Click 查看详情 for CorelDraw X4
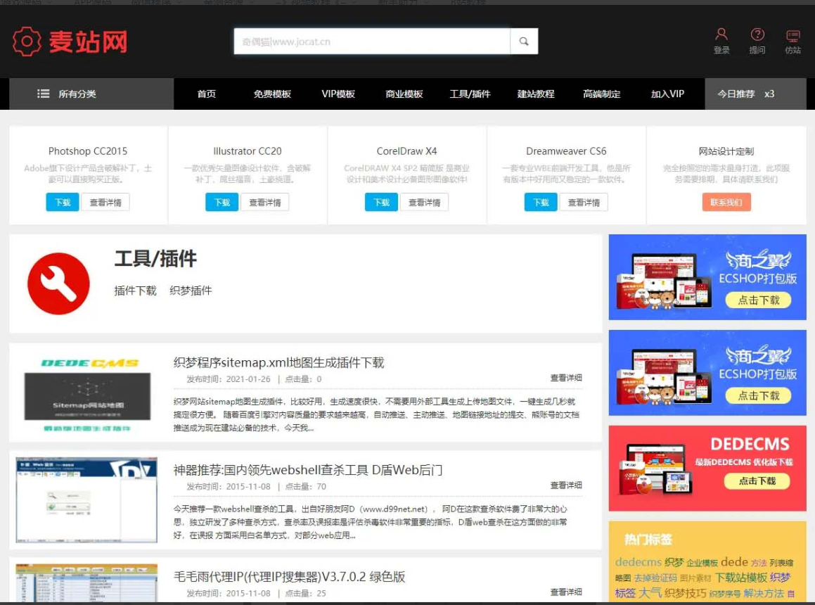 point(424,203)
